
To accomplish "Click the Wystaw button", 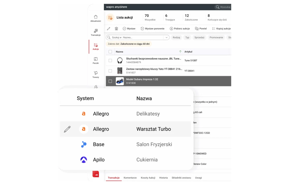I will (x=129, y=29).
